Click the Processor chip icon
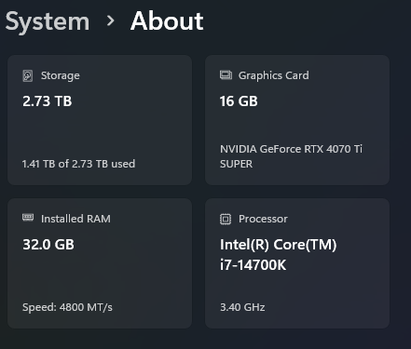The image size is (411, 349). coord(226,219)
